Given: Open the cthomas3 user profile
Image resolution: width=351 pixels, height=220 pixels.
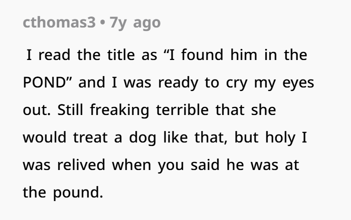Looking at the screenshot, I should tap(59, 23).
